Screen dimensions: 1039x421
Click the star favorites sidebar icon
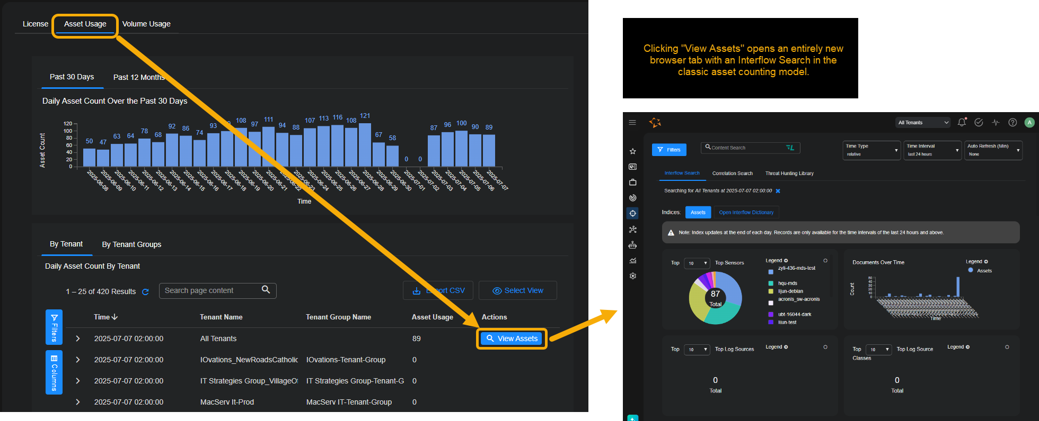[632, 151]
